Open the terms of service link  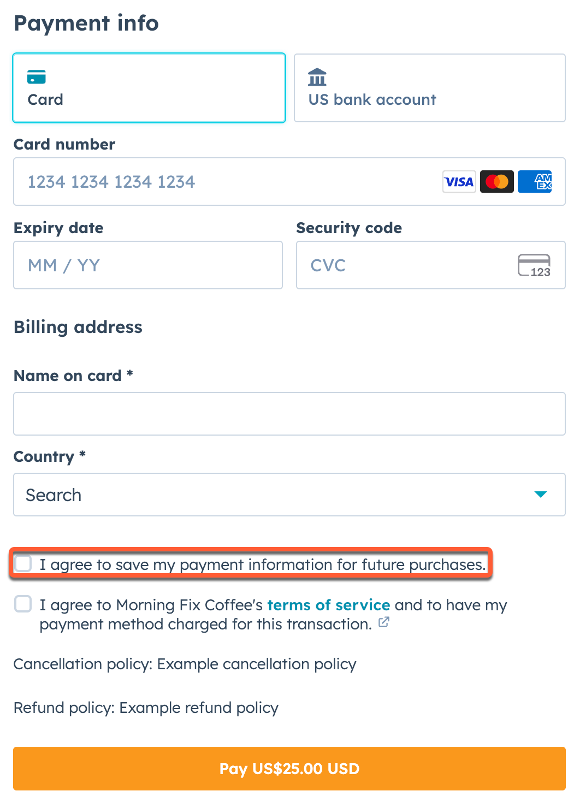tap(328, 605)
